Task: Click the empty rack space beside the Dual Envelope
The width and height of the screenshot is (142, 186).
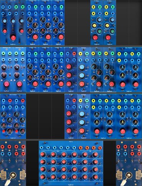Action: 45,116
